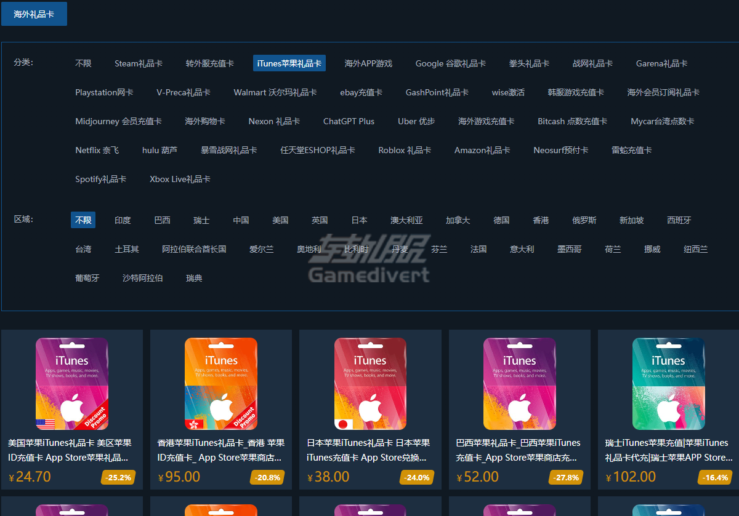Select the 瑞士 region

201,220
